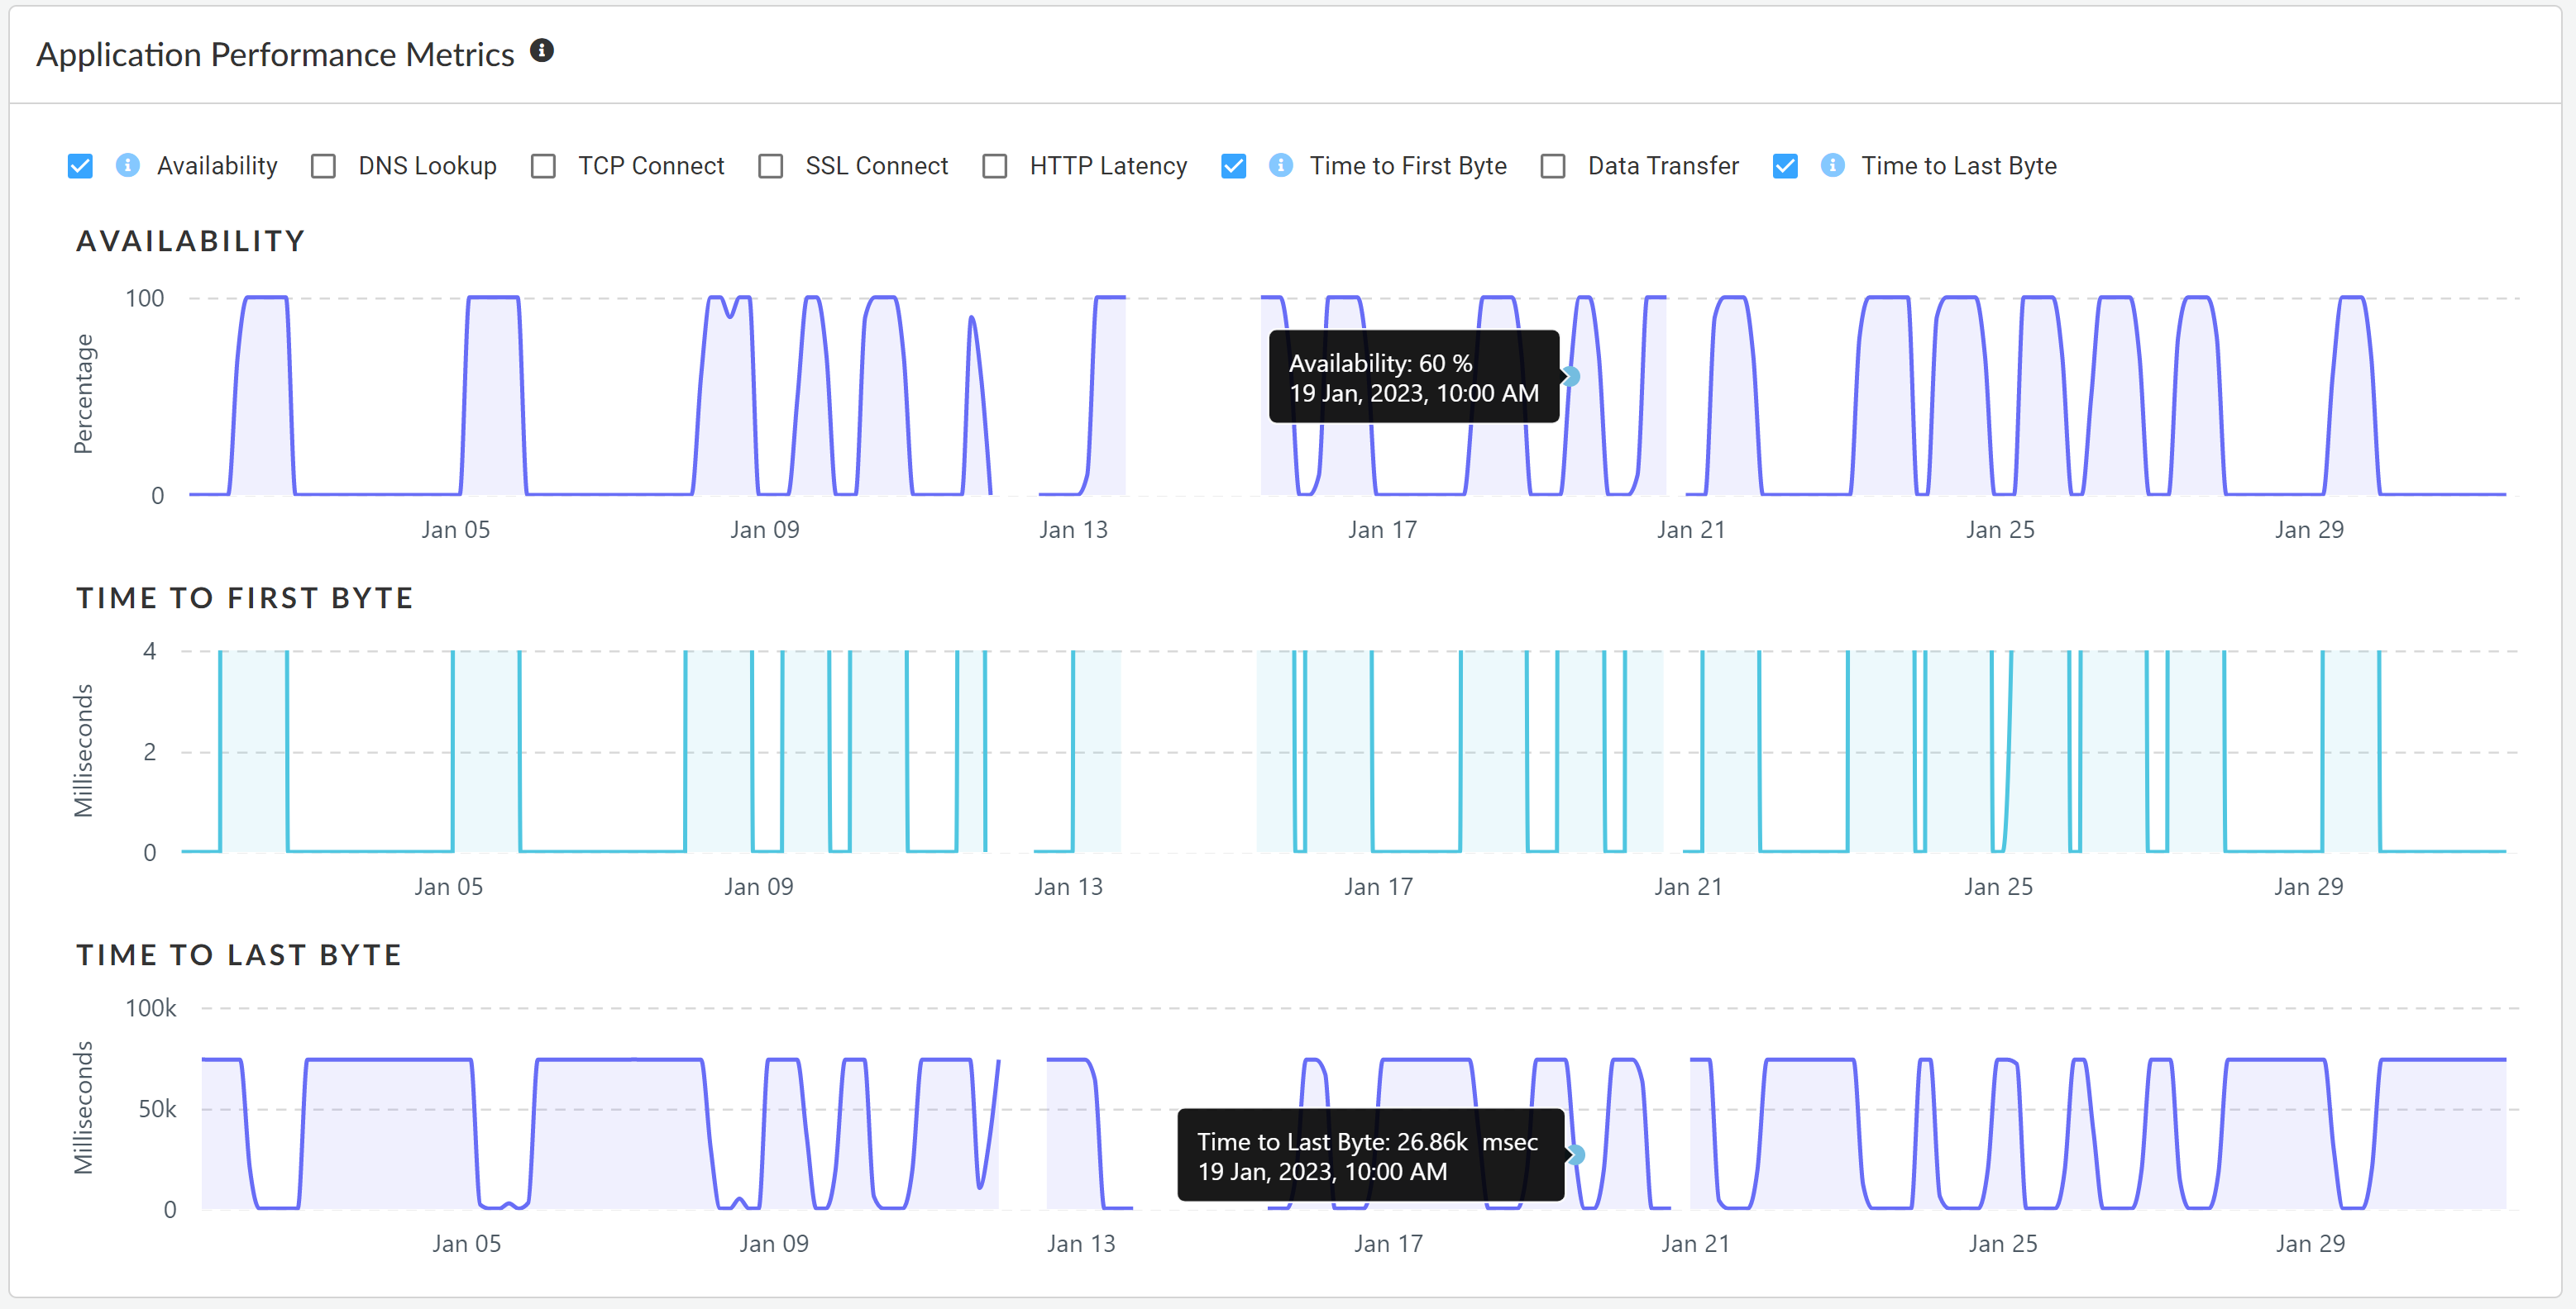Click the Time to Last Byte data point marker
2576x1309 pixels.
click(1576, 1155)
